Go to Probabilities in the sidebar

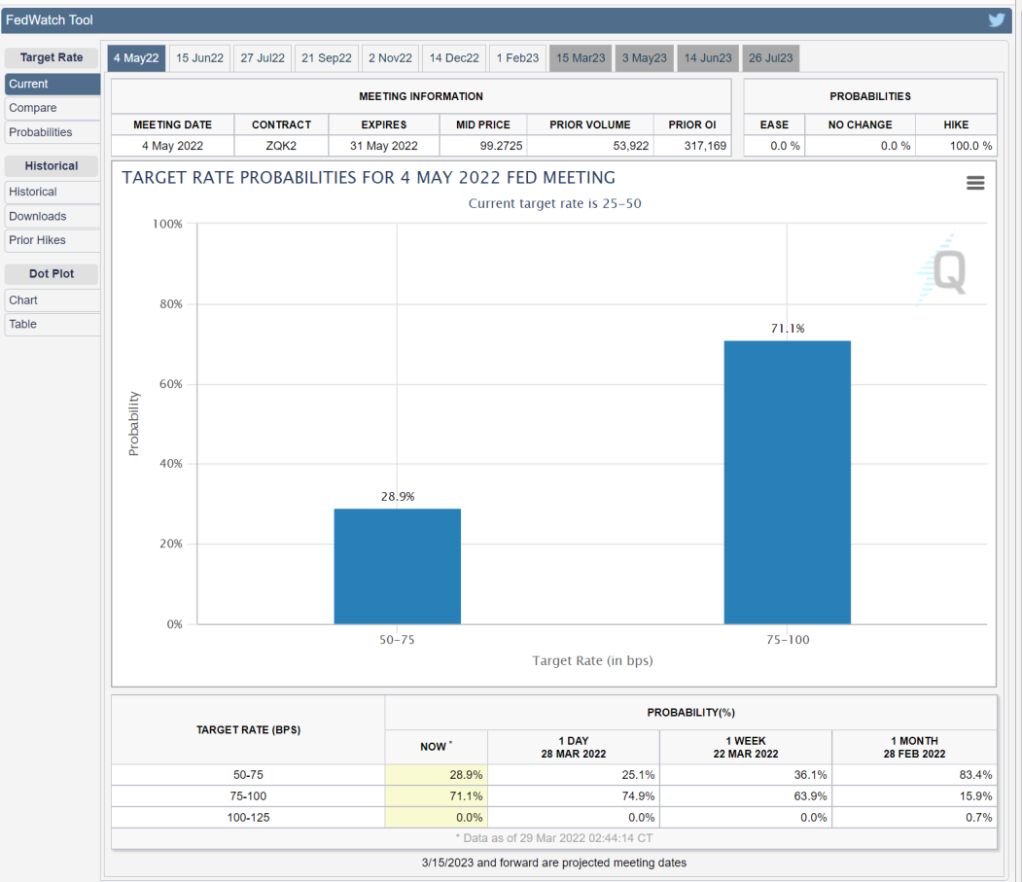[x=53, y=132]
